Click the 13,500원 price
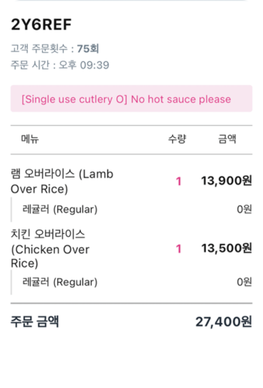The width and height of the screenshot is (263, 388). click(x=226, y=248)
